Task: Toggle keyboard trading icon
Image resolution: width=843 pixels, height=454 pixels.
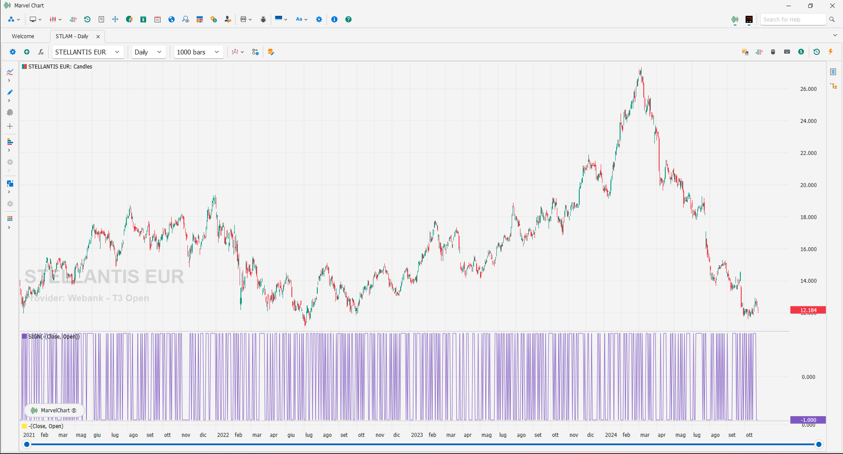Action: 787,52
